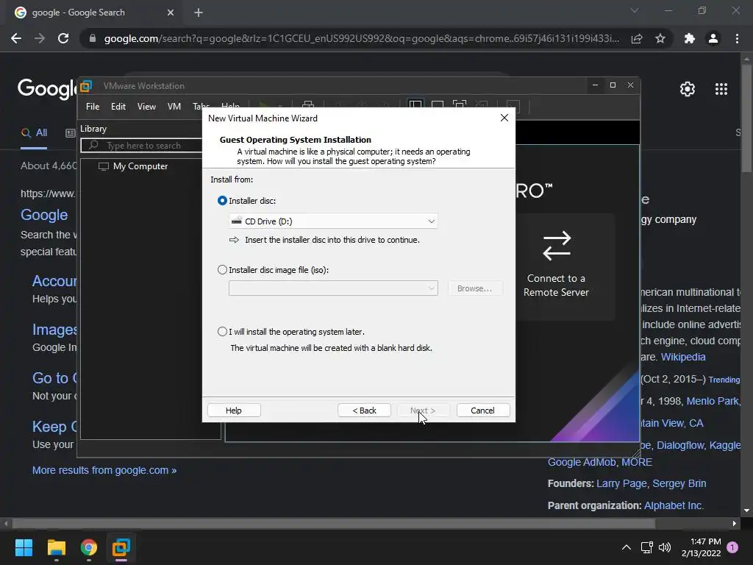Open notification badge in taskbar
Viewport: 753px width, 565px height.
coord(732,547)
